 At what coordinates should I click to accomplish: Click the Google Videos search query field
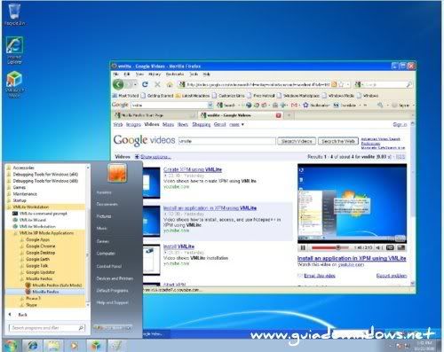[227, 141]
